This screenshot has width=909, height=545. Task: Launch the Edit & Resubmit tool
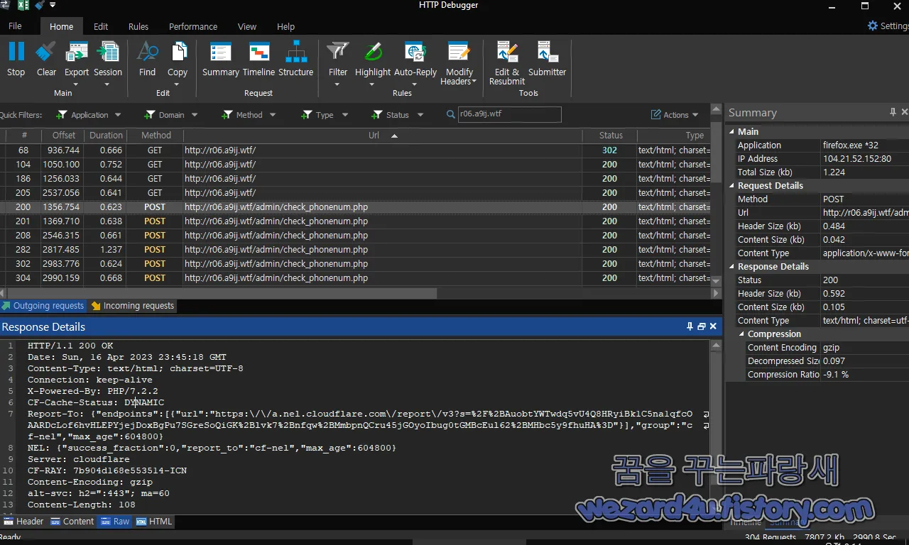point(507,64)
